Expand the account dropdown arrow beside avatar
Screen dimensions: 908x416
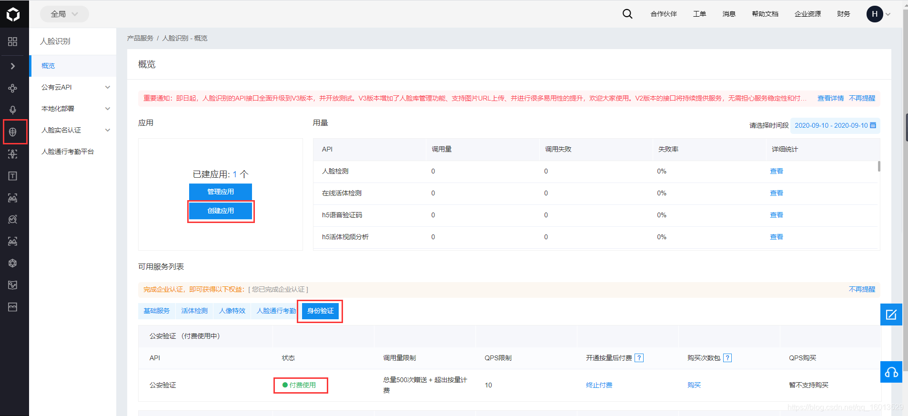pos(888,14)
